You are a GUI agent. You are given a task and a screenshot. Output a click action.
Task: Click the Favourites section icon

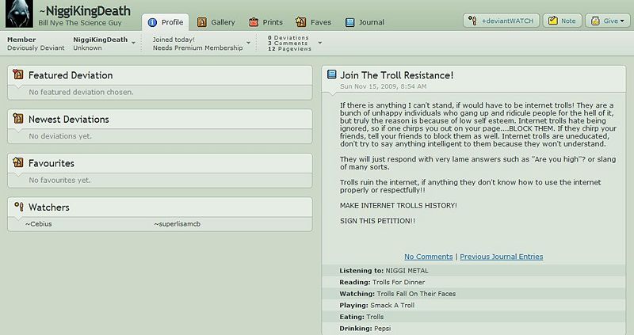pos(17,163)
